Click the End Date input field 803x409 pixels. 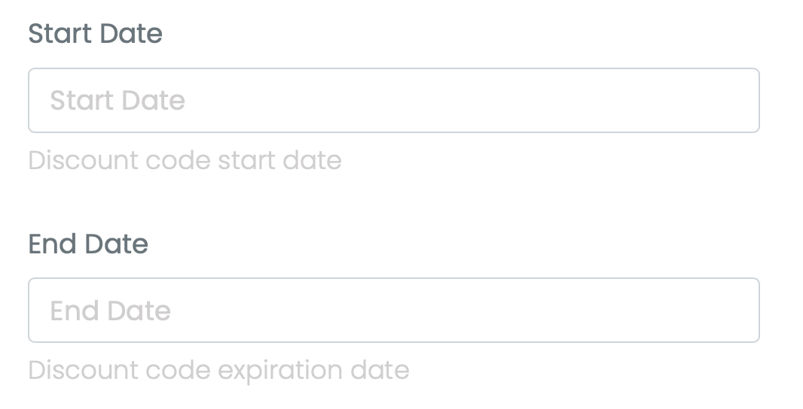tap(393, 311)
